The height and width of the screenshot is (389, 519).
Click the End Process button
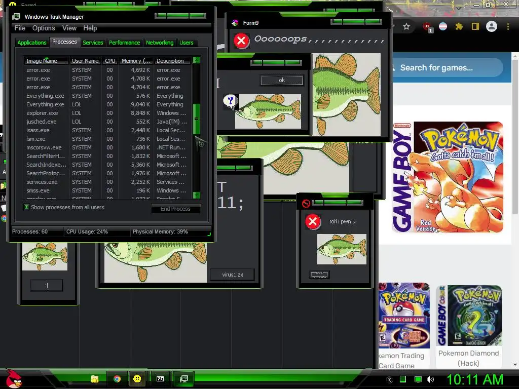pyautogui.click(x=176, y=209)
